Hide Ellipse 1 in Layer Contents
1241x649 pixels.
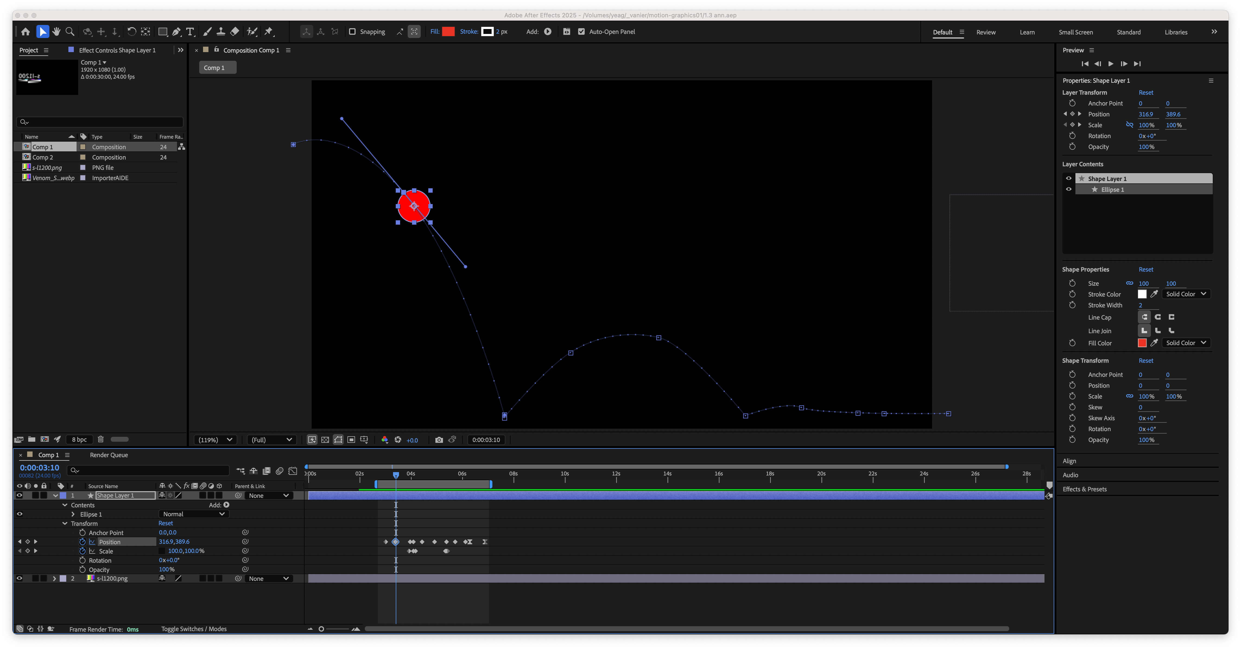point(1069,189)
